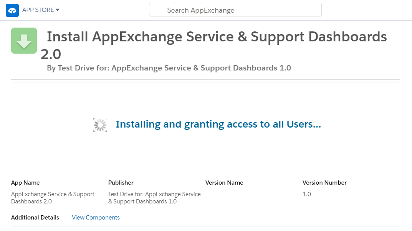Click the AppExchange blue box logo icon
412x231 pixels.
[x=12, y=10]
